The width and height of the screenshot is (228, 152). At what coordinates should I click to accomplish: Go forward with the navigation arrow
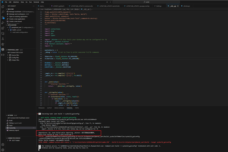point(110,2)
